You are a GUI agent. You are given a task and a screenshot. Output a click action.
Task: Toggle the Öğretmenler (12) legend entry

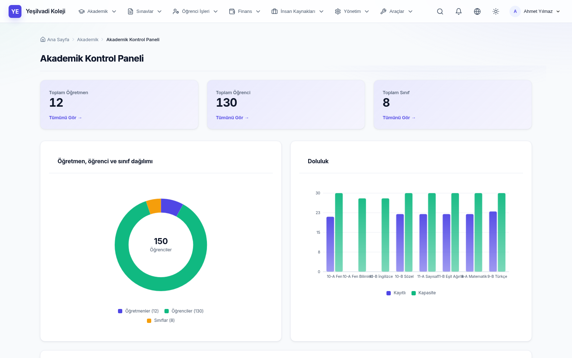tap(138, 311)
